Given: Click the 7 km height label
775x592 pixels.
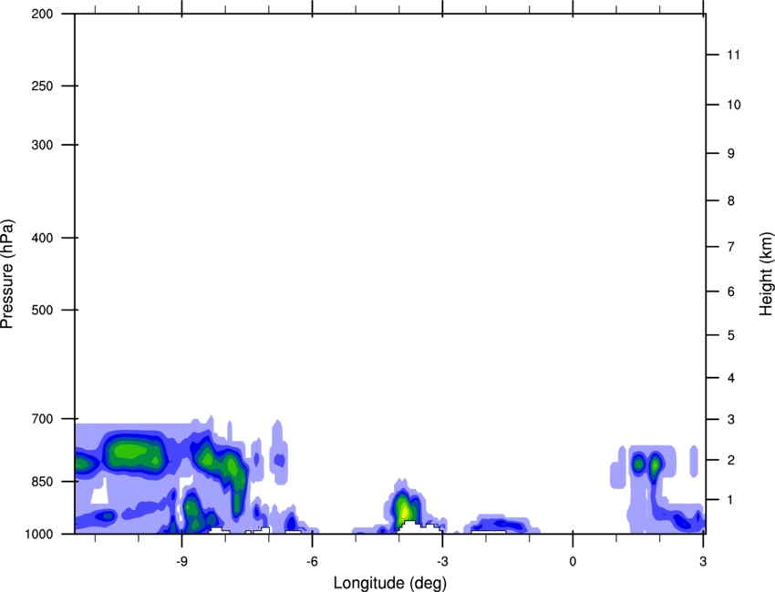Looking at the screenshot, I should click(x=730, y=247).
